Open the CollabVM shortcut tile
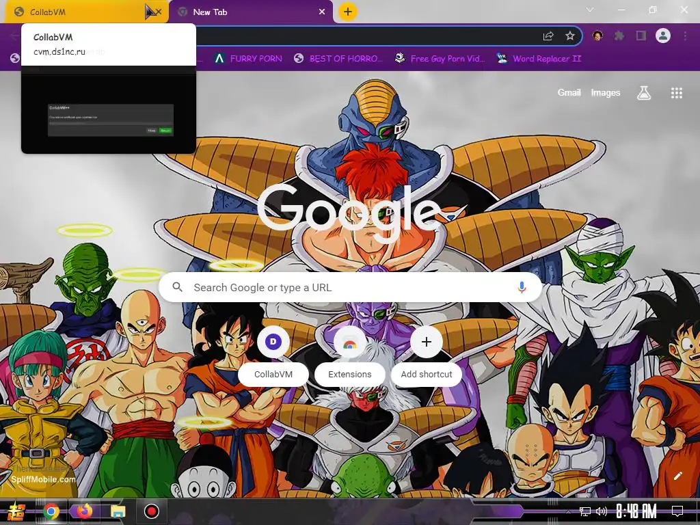 (x=273, y=357)
